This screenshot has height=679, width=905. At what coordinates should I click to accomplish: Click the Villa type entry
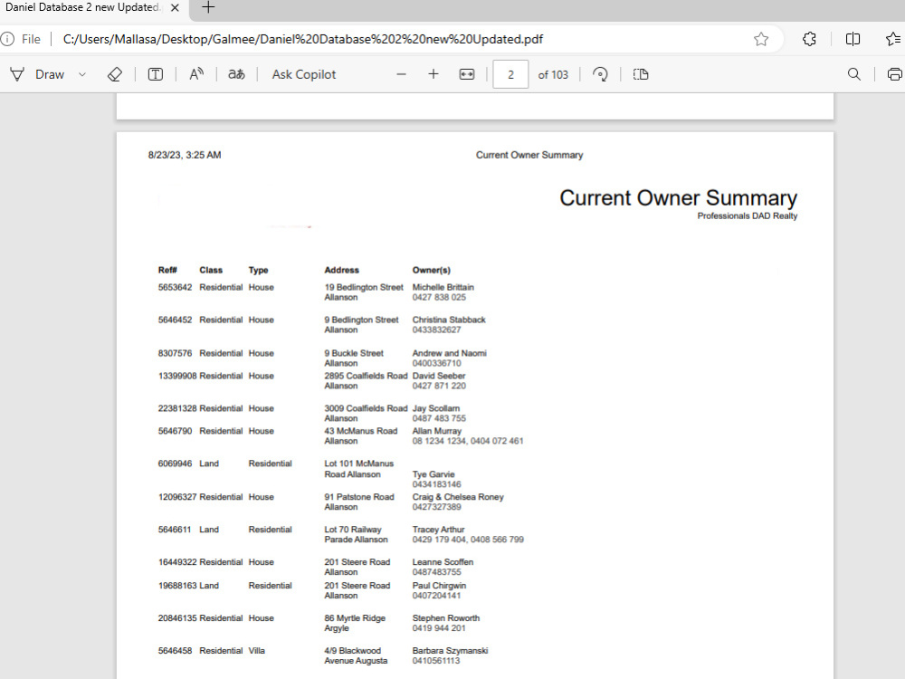tap(257, 650)
